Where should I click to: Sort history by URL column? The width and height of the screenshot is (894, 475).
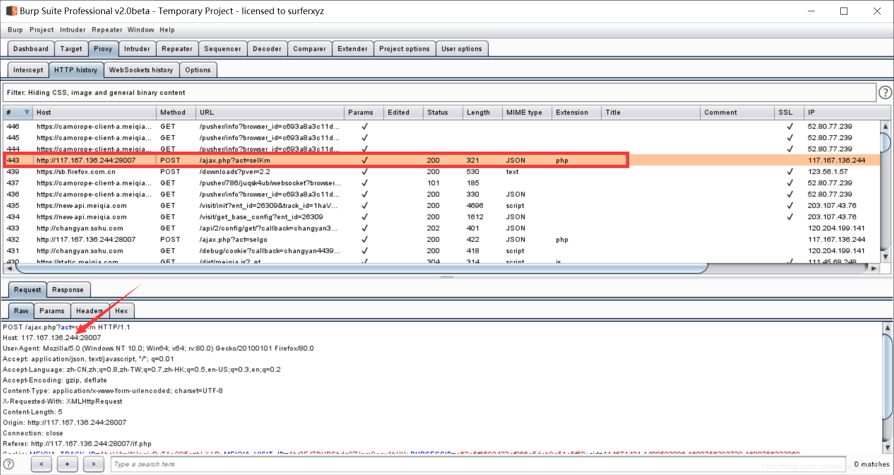[x=270, y=112]
